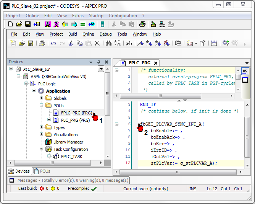Image resolution: width=255 pixels, height=204 pixels.
Task: Click the a·b replace icon
Action: (x=129, y=44)
